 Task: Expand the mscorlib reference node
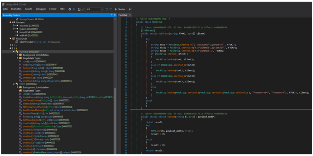coord(14,25)
